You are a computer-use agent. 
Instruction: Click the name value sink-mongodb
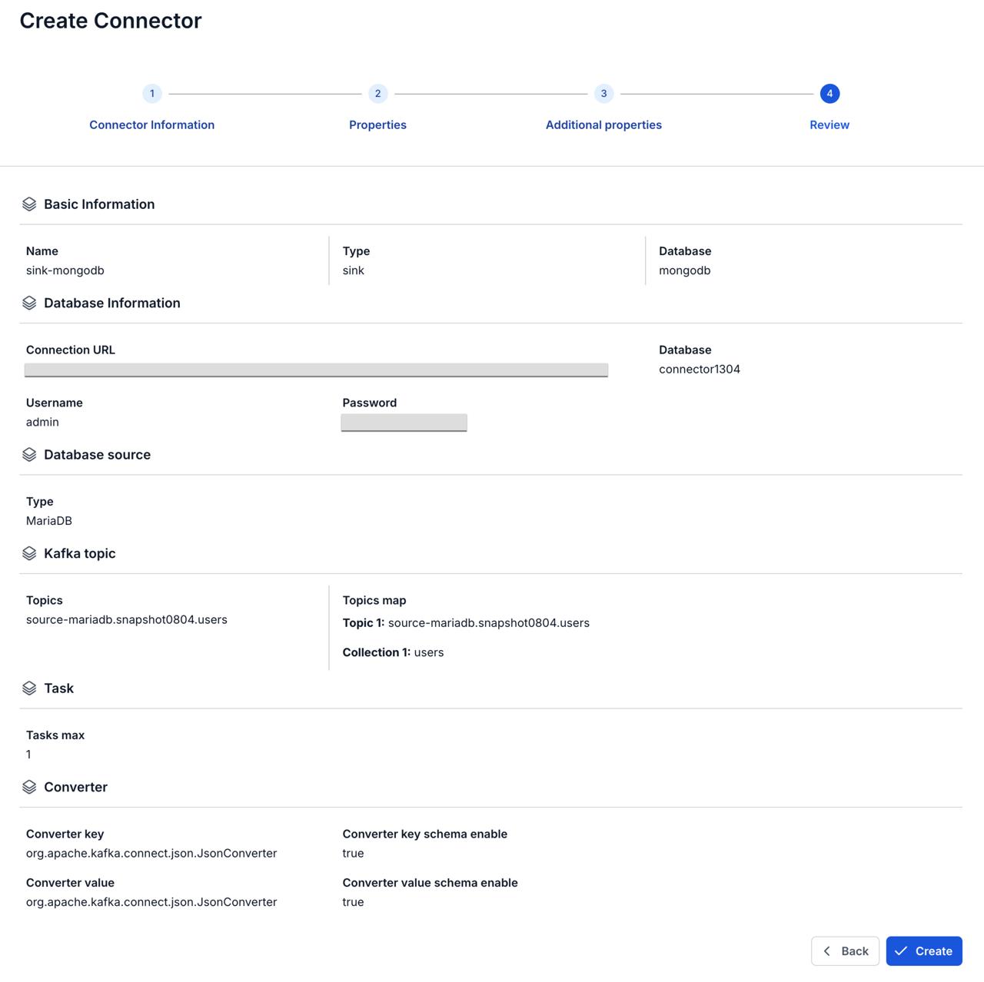click(x=65, y=270)
